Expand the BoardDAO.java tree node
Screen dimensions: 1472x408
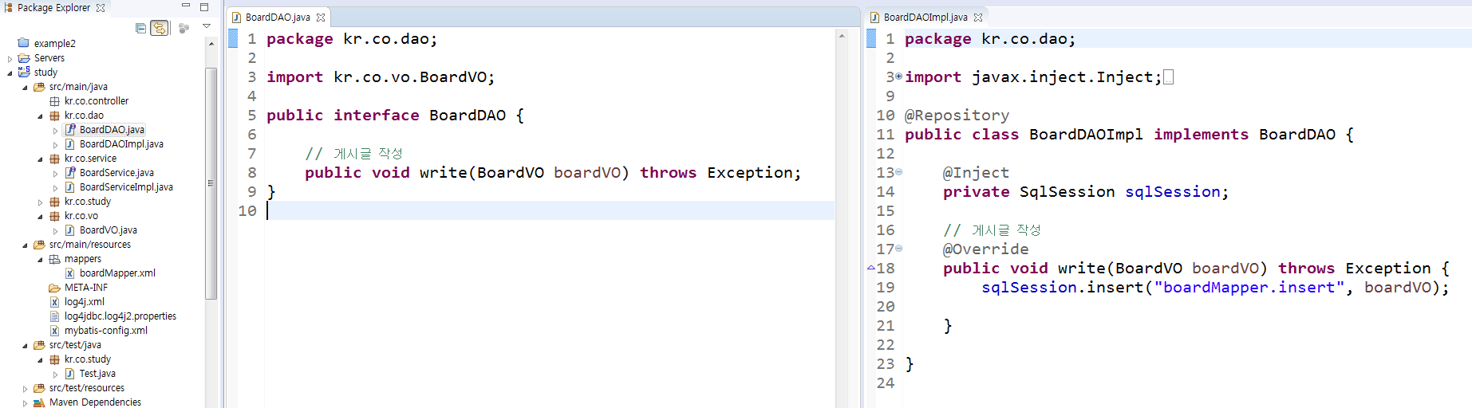(55, 131)
